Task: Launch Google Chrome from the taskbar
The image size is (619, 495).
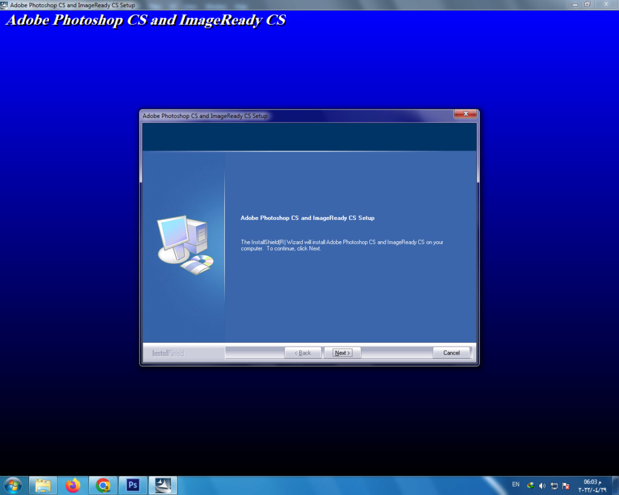Action: point(103,485)
